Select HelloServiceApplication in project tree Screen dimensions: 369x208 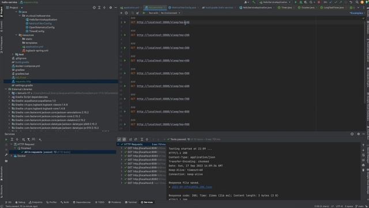coord(43,20)
